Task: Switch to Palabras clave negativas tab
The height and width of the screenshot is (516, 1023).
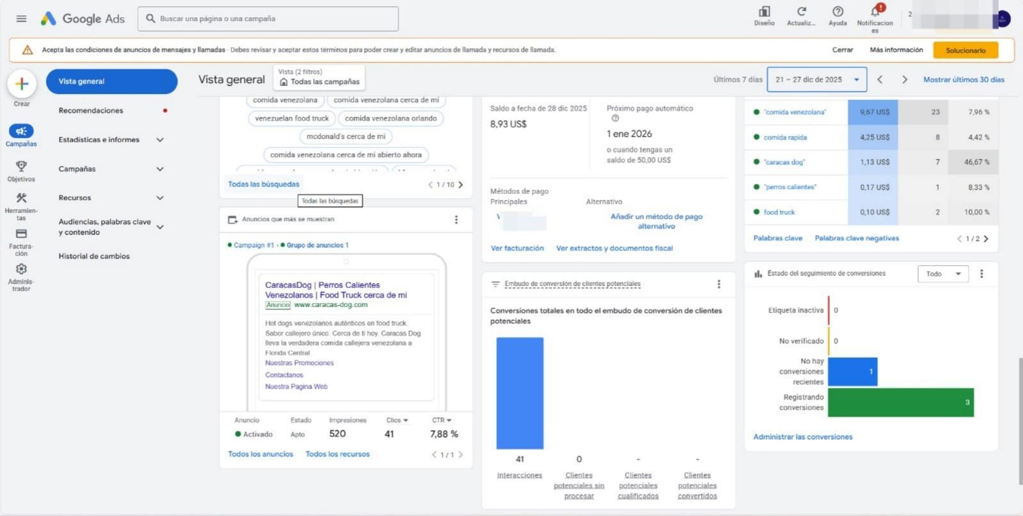Action: (857, 238)
